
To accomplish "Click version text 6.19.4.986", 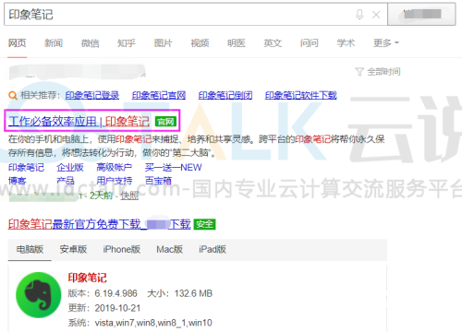I will click(115, 293).
